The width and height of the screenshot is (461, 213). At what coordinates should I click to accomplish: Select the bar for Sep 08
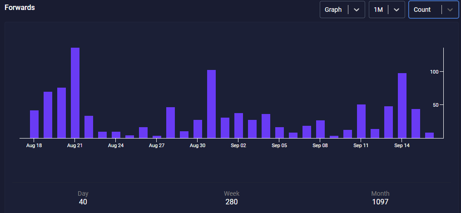321,129
